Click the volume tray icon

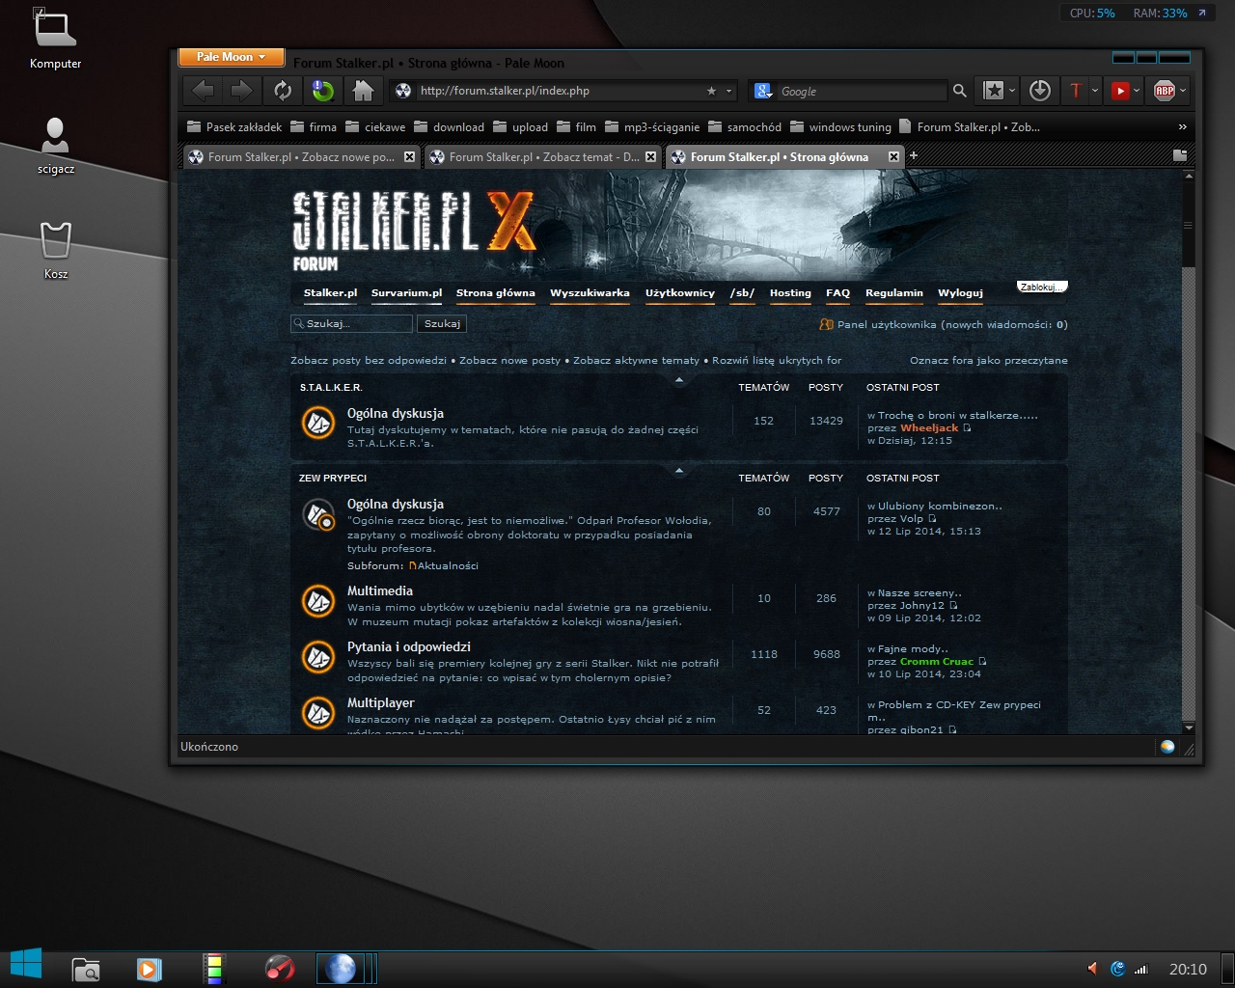tap(1093, 969)
